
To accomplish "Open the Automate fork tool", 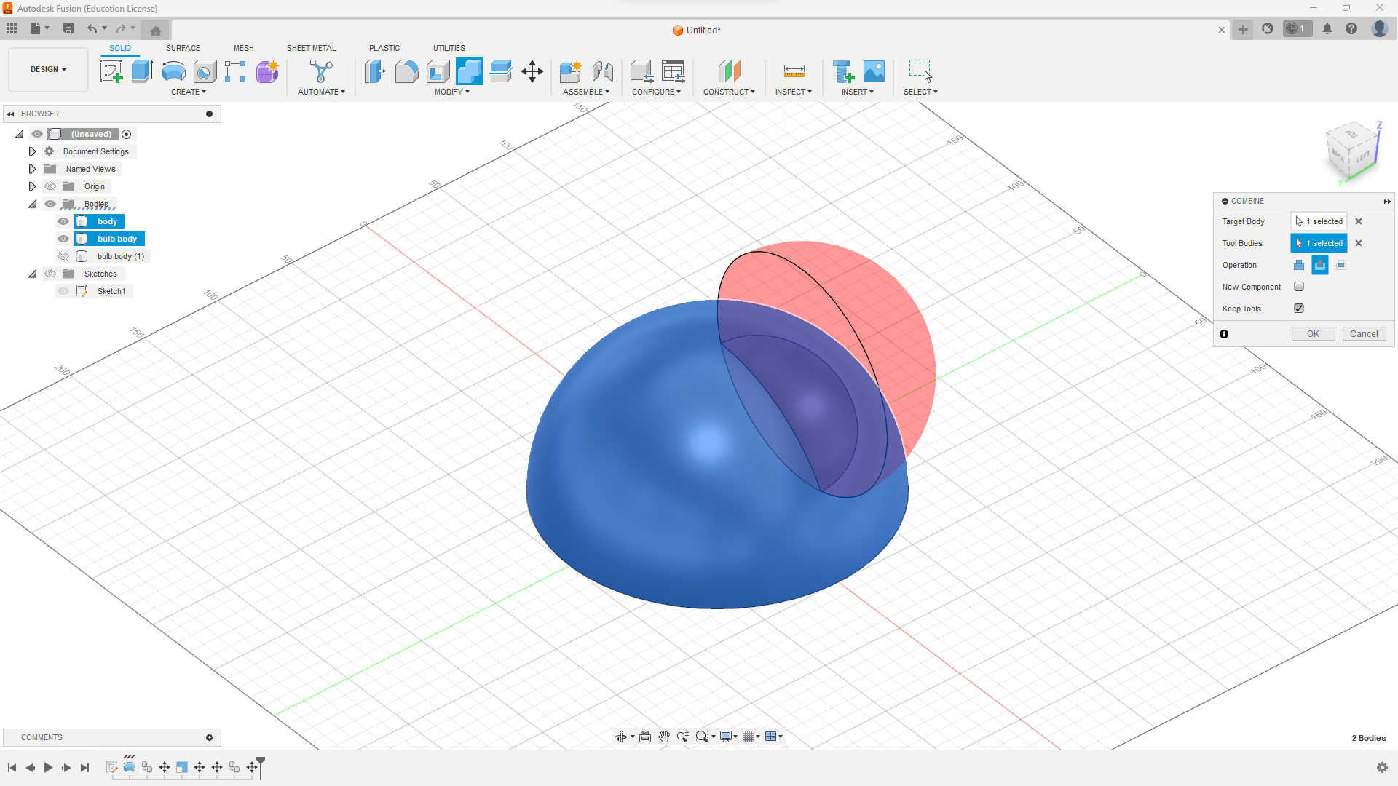I will (321, 71).
